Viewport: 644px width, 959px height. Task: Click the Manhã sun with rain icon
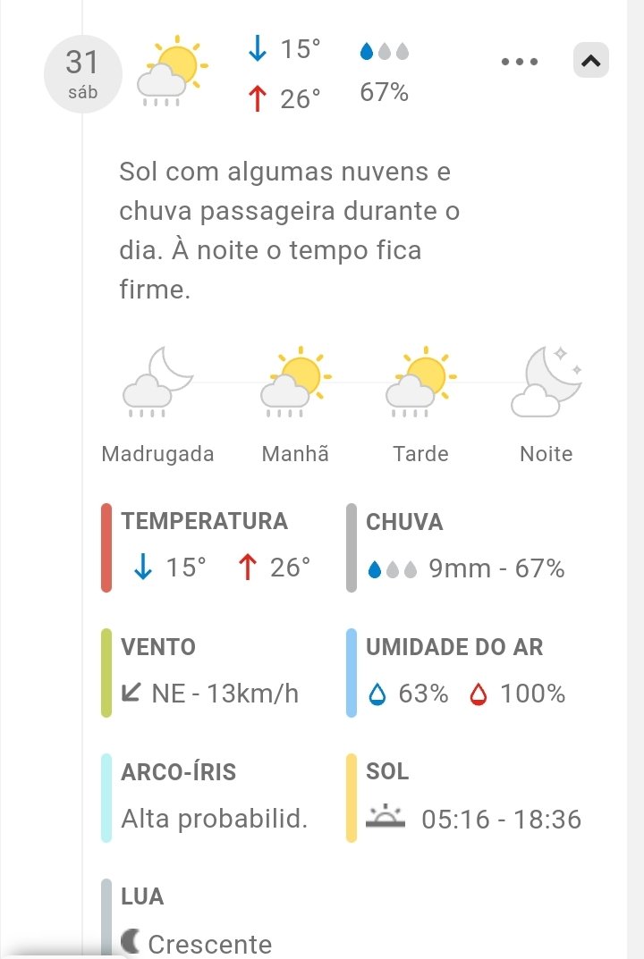(295, 383)
